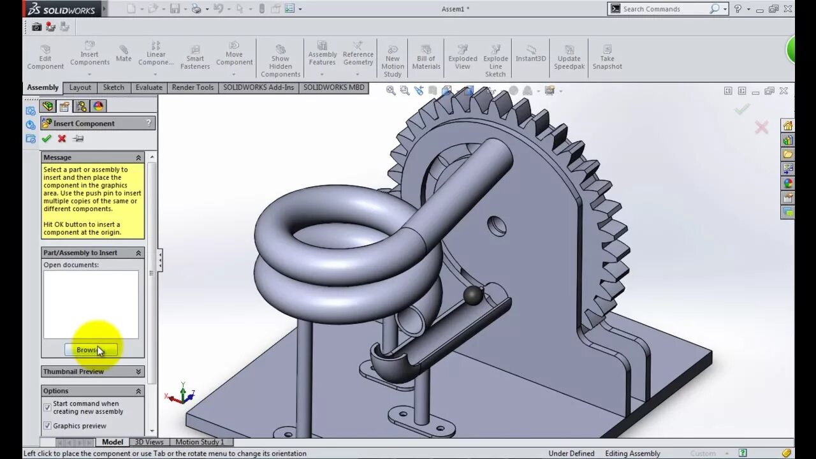
Task: Open the Take Snapshot camera icon
Action: tap(36, 27)
